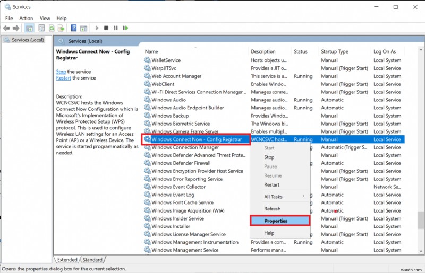Click the Back arrow toolbar icon

pos(6,28)
